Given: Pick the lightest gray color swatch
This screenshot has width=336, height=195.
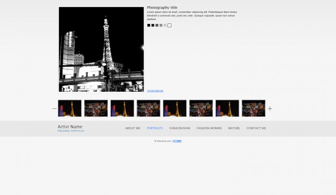Looking at the screenshot, I should (165, 25).
